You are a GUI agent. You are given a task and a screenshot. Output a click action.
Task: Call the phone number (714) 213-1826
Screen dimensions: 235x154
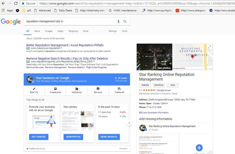point(154,107)
